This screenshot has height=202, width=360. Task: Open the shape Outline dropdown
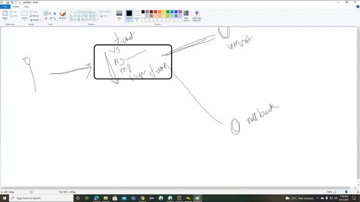coord(106,12)
